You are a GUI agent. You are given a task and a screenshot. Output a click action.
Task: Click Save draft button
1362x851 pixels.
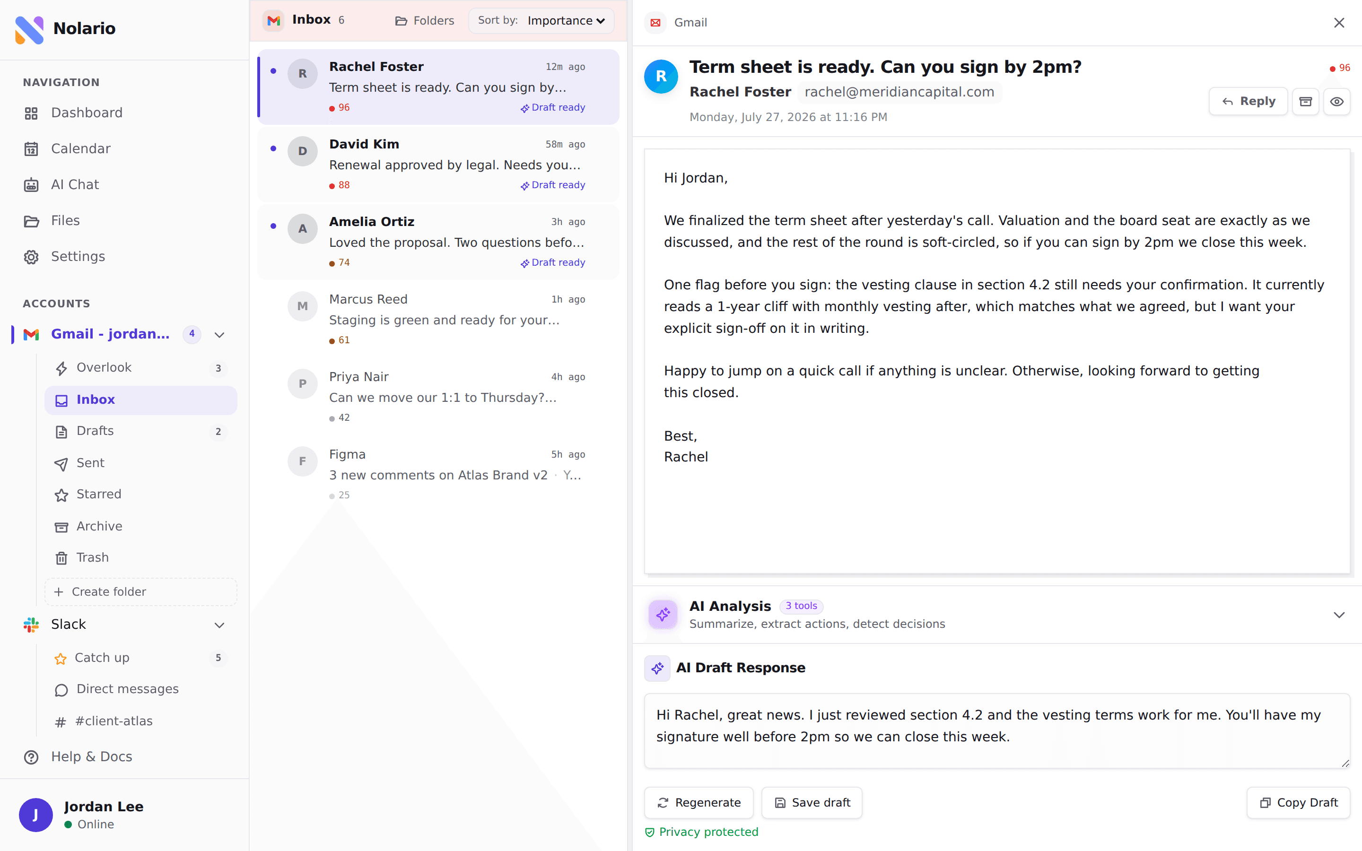tap(812, 803)
